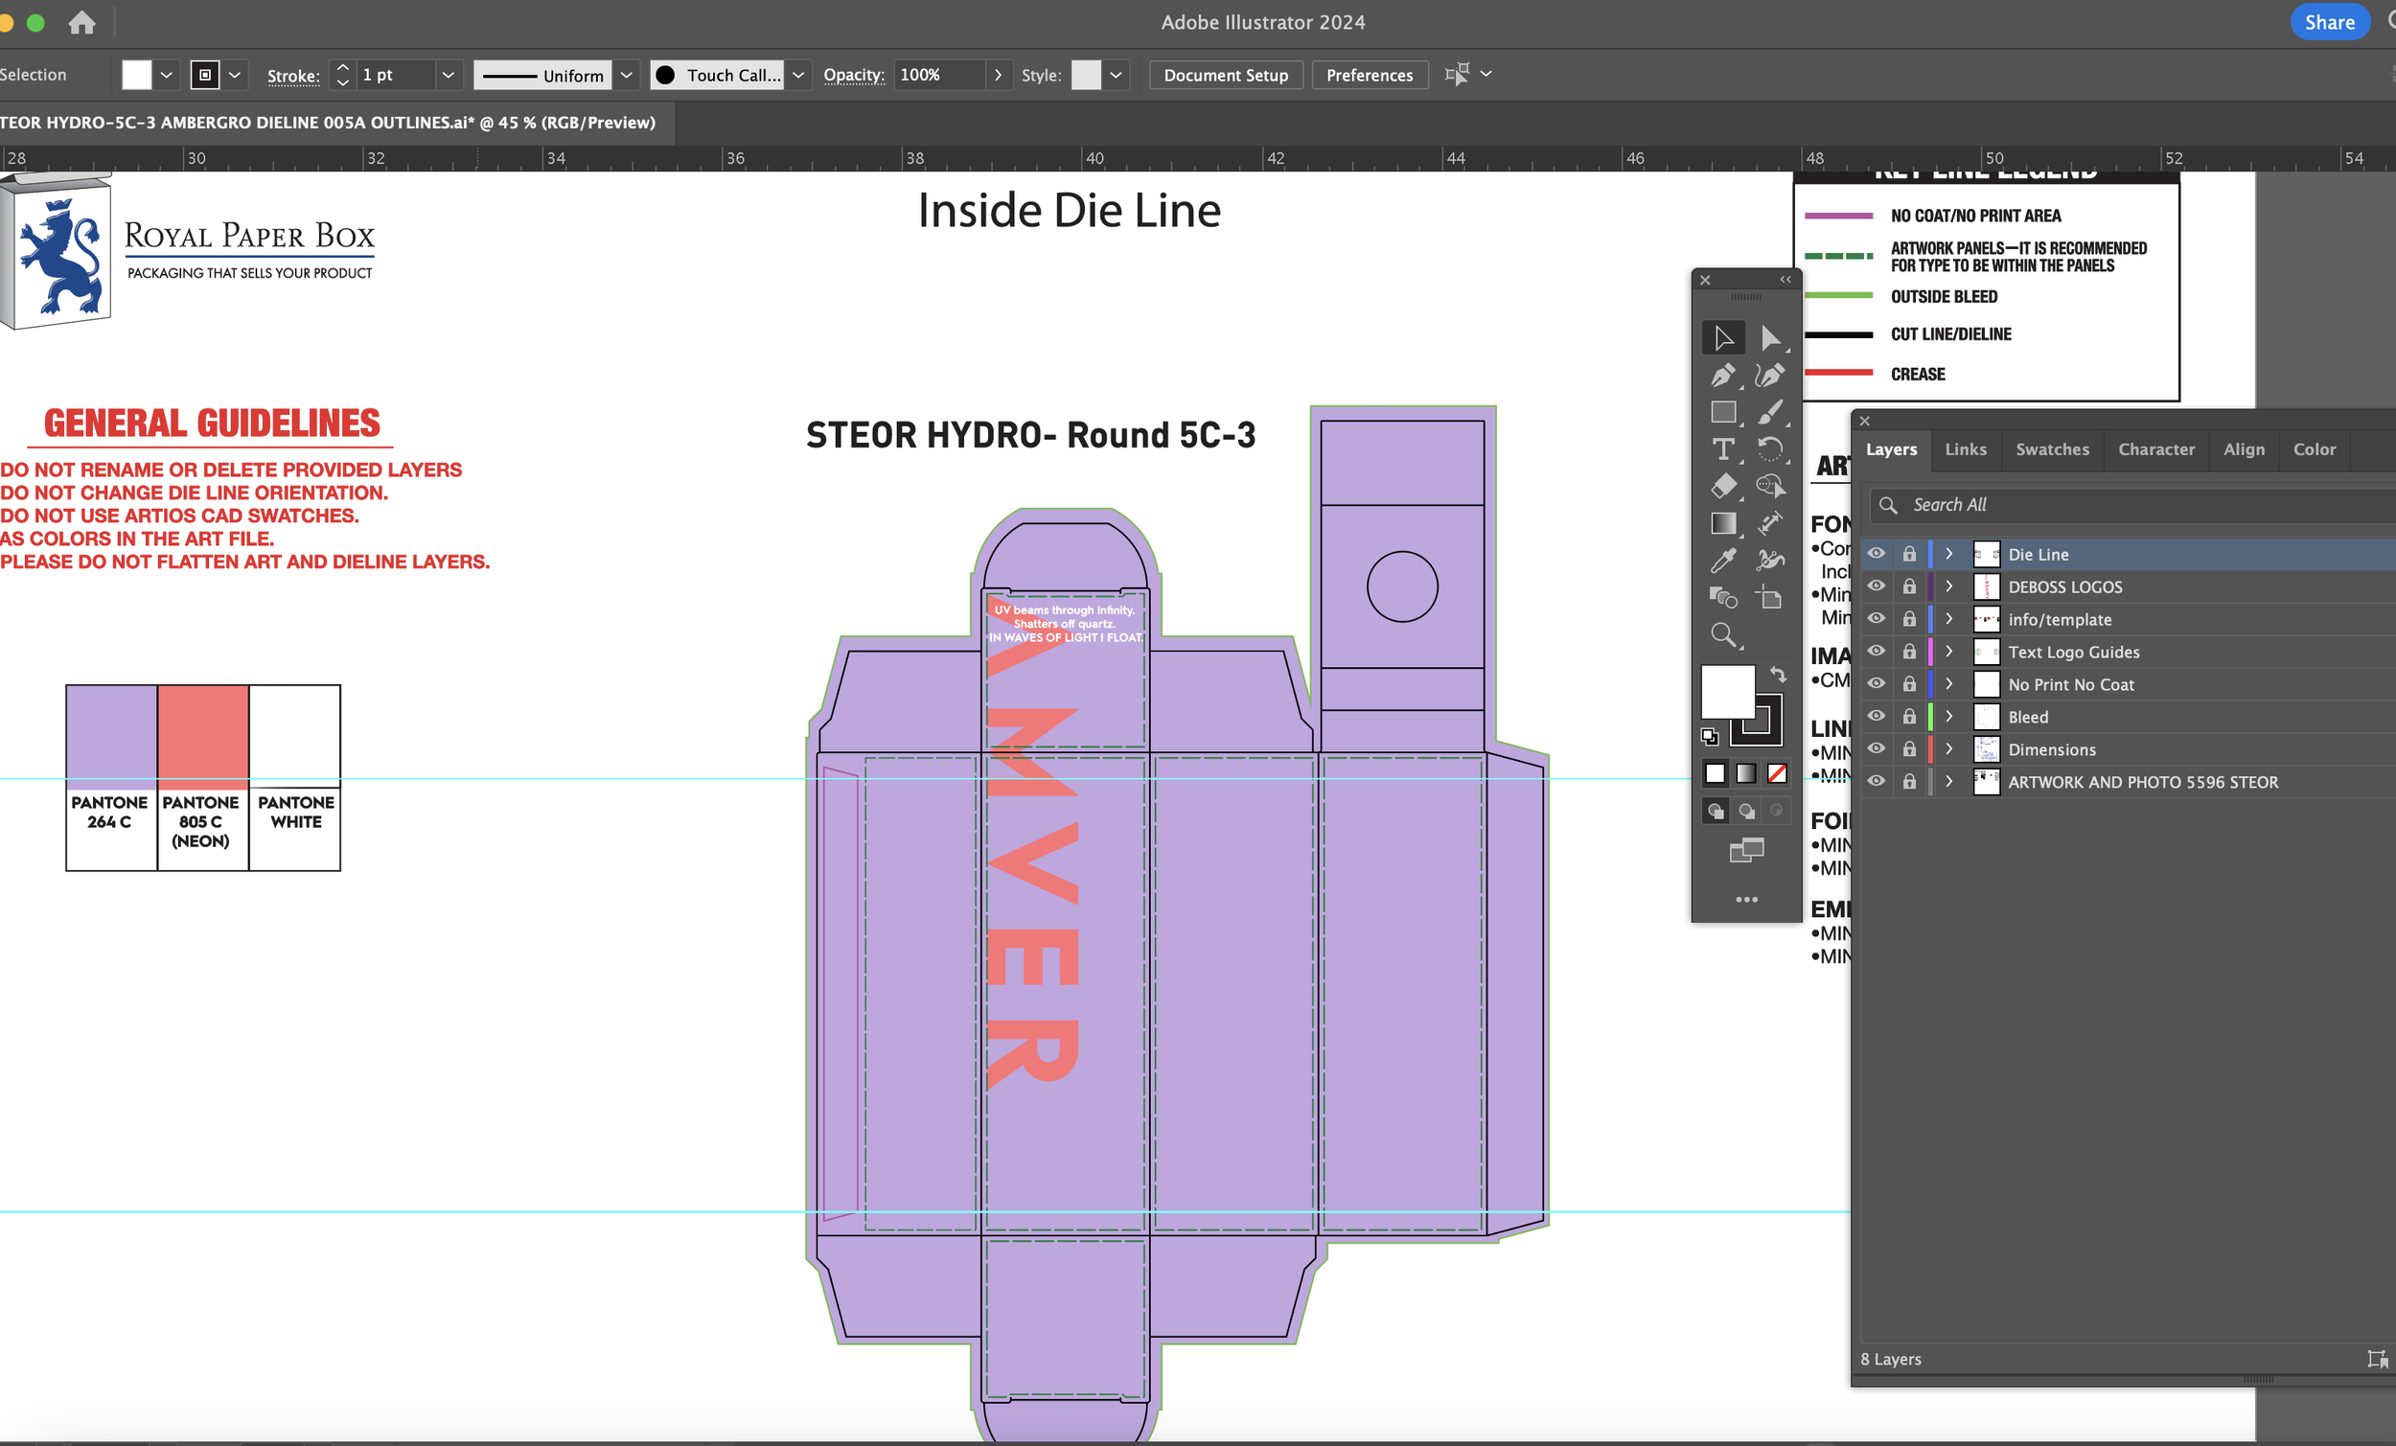Image resolution: width=2396 pixels, height=1446 pixels.
Task: Select the Rectangle tool
Action: tap(1723, 411)
